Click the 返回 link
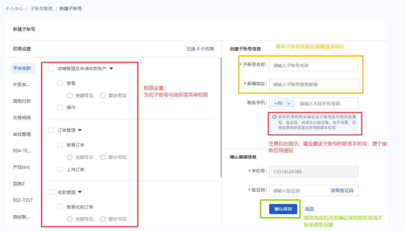Viewport: 405px width, 231px height. [309, 209]
